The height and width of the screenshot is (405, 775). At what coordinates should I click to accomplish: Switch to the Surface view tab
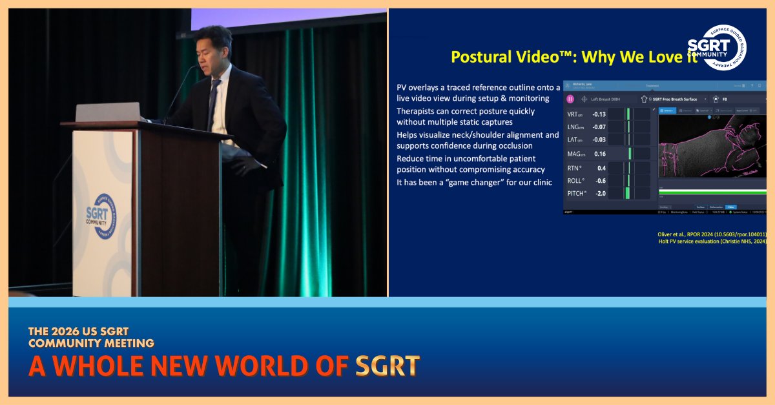pyautogui.click(x=700, y=207)
